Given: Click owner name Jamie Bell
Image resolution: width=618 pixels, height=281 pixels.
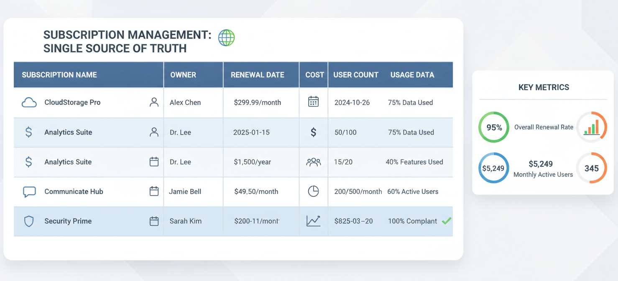Looking at the screenshot, I should point(185,192).
